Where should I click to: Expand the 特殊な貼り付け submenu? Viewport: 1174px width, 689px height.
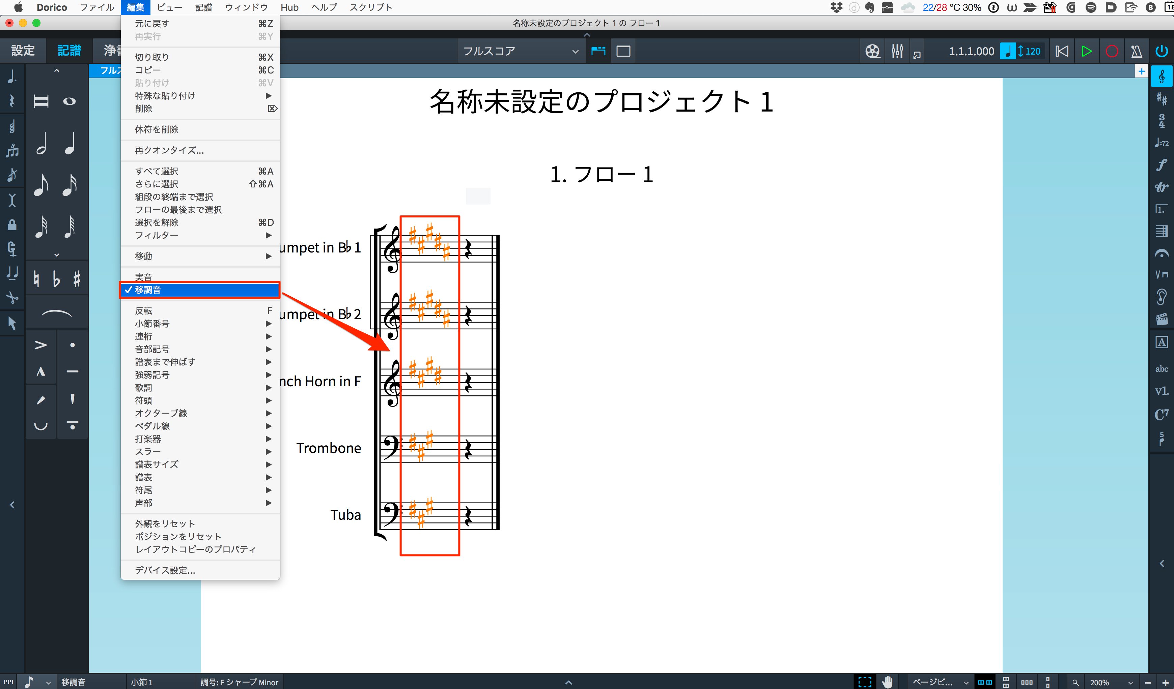pos(200,95)
